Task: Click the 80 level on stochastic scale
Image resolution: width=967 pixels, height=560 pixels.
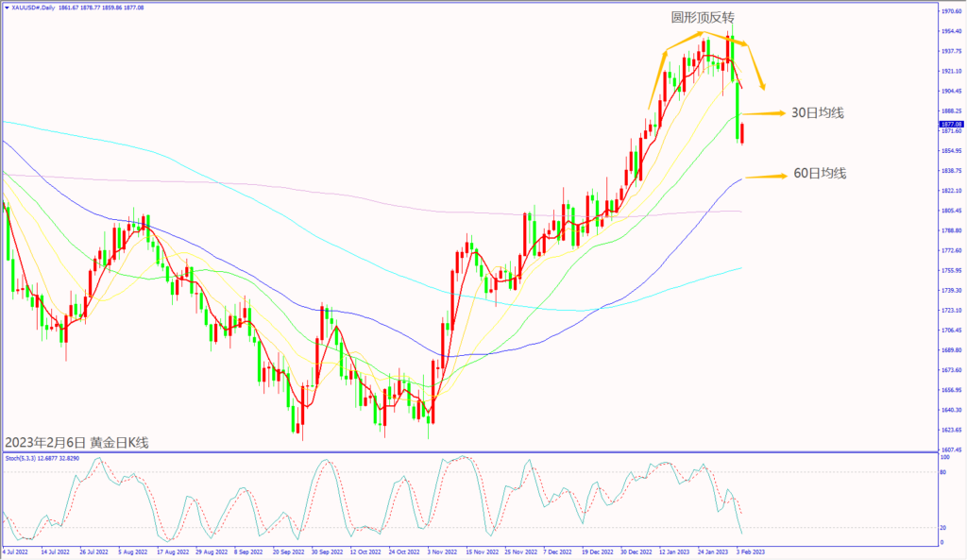Action: click(942, 471)
